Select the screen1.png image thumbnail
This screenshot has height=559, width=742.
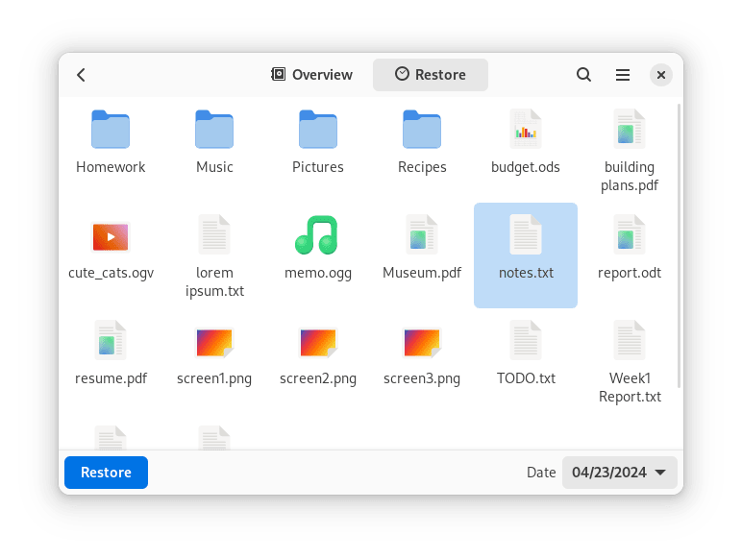214,342
